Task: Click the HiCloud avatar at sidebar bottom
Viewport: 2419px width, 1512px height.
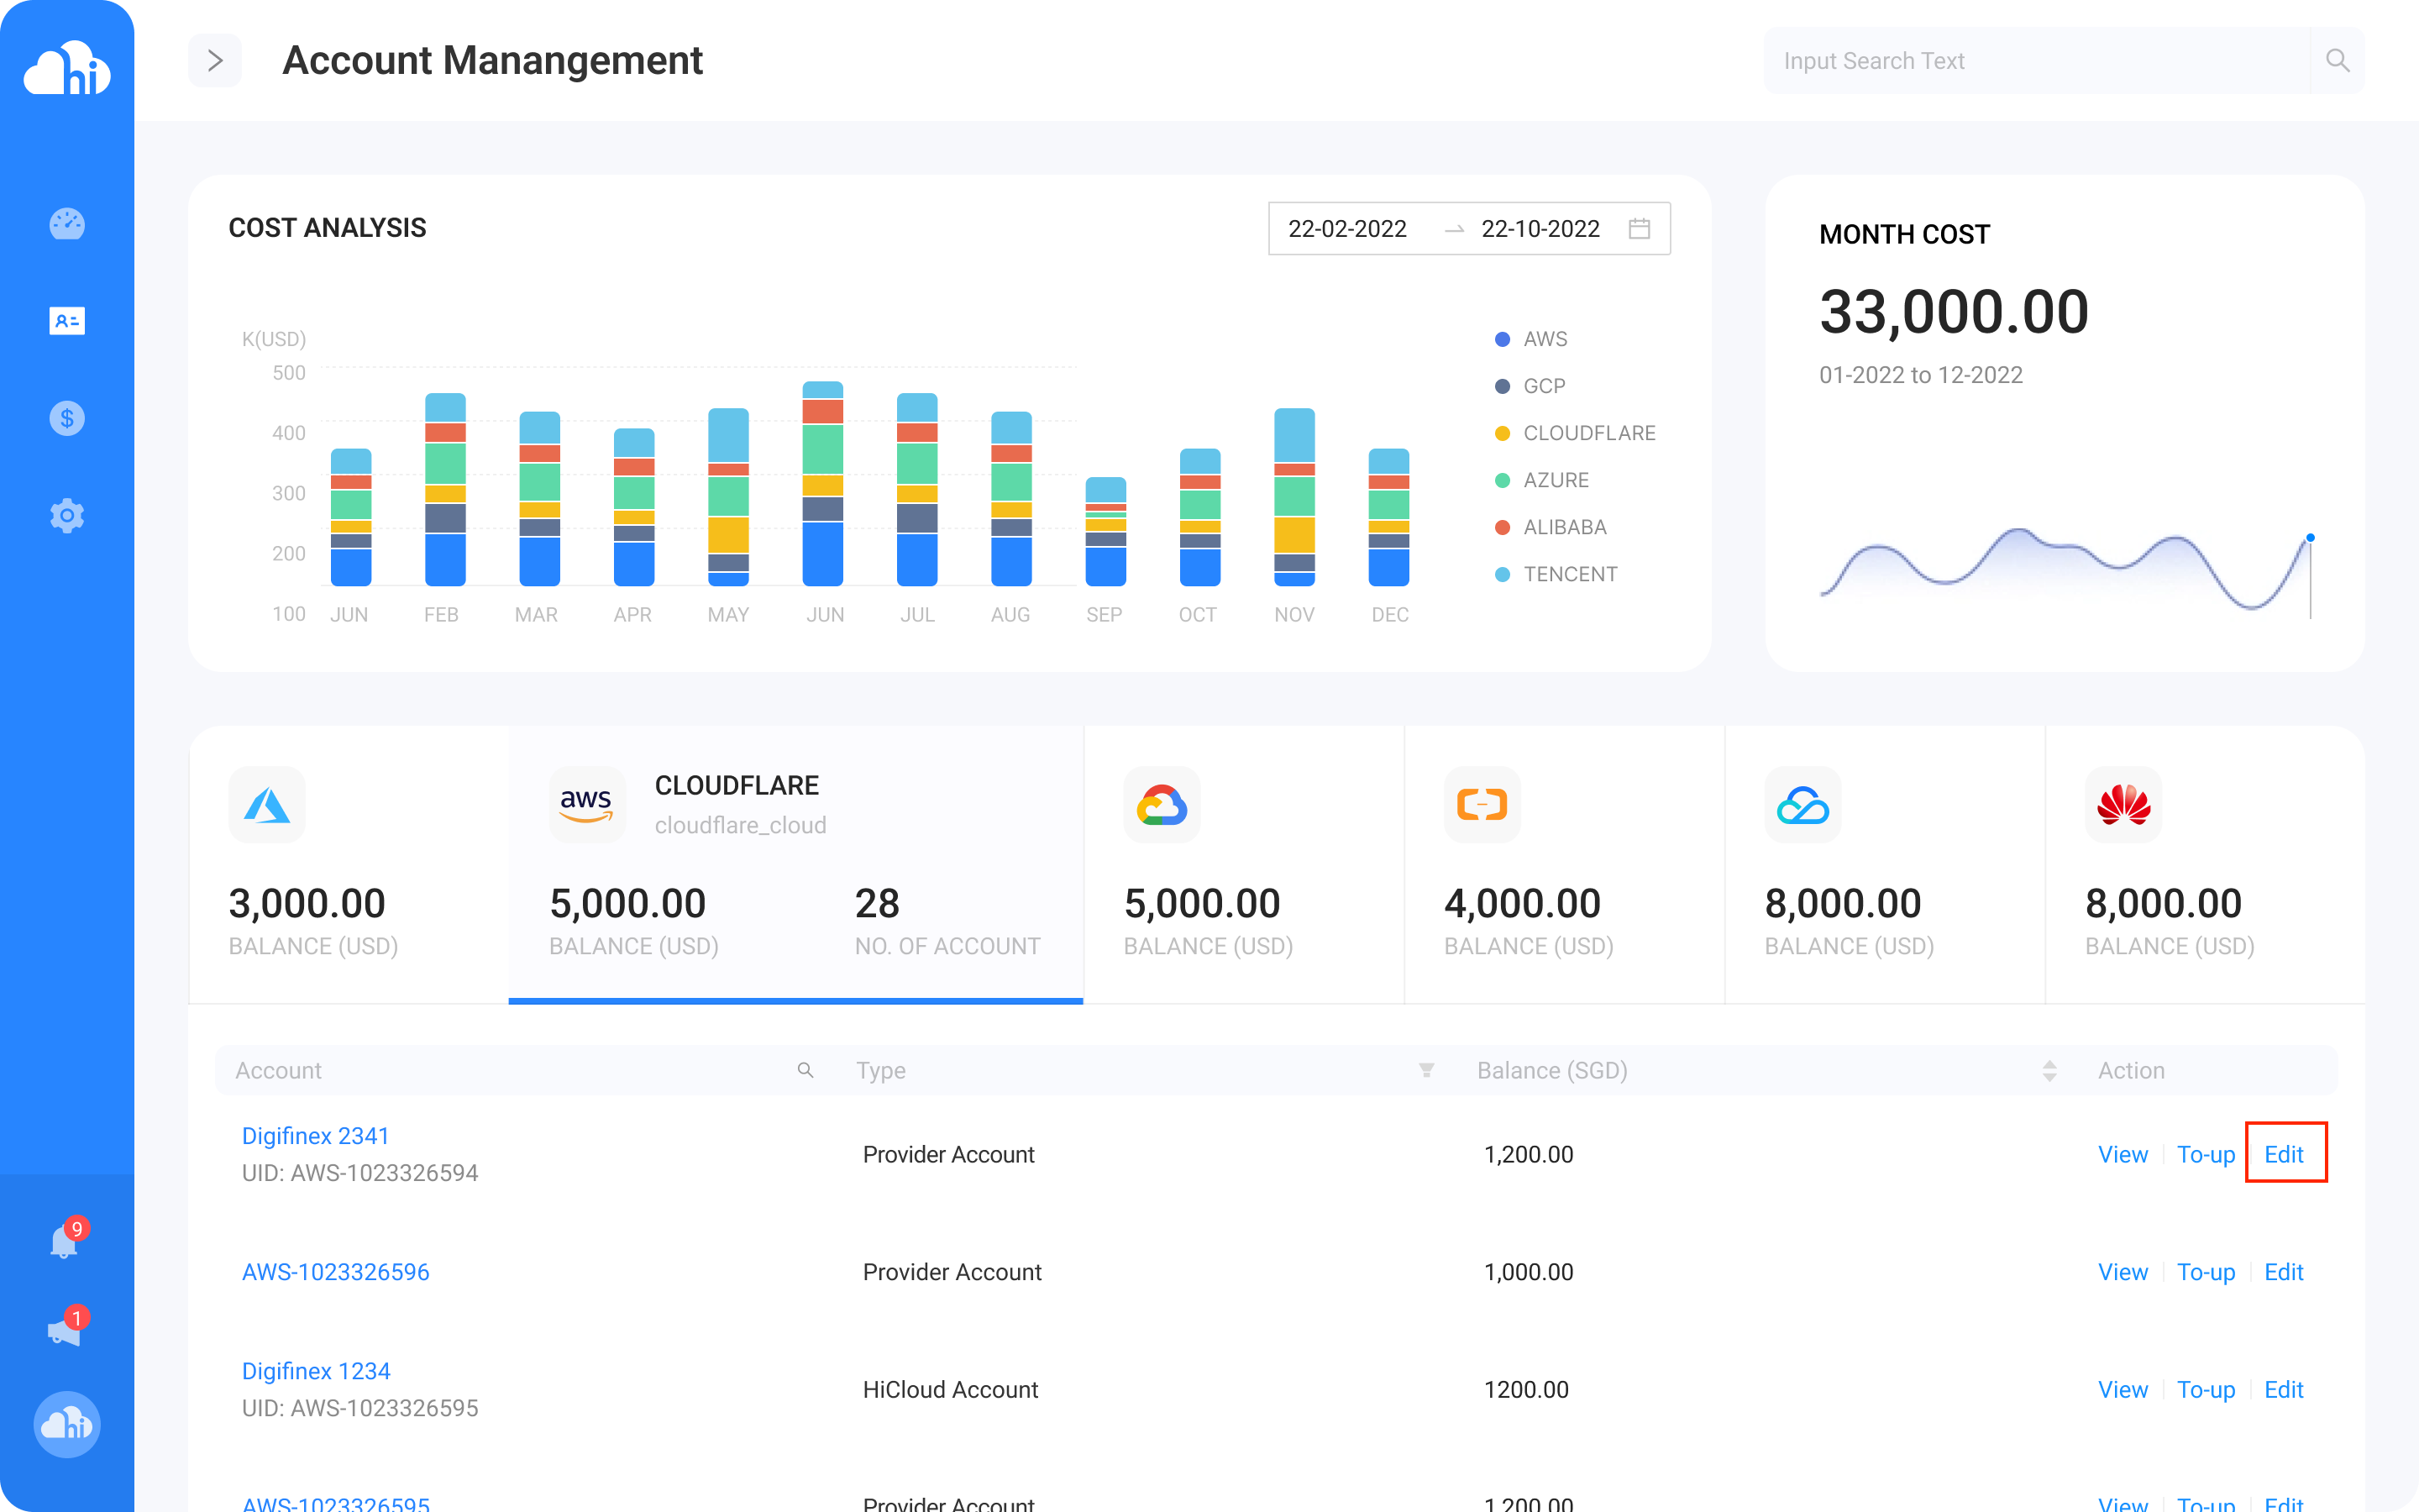Action: point(67,1424)
